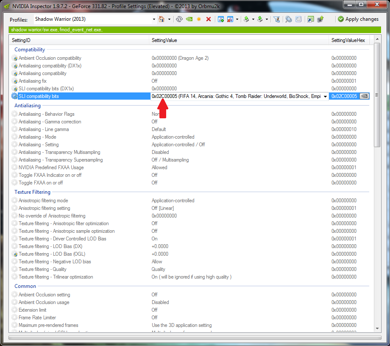Click gear icon beside Antialiasing - Gamma correction

pyautogui.click(x=15, y=122)
